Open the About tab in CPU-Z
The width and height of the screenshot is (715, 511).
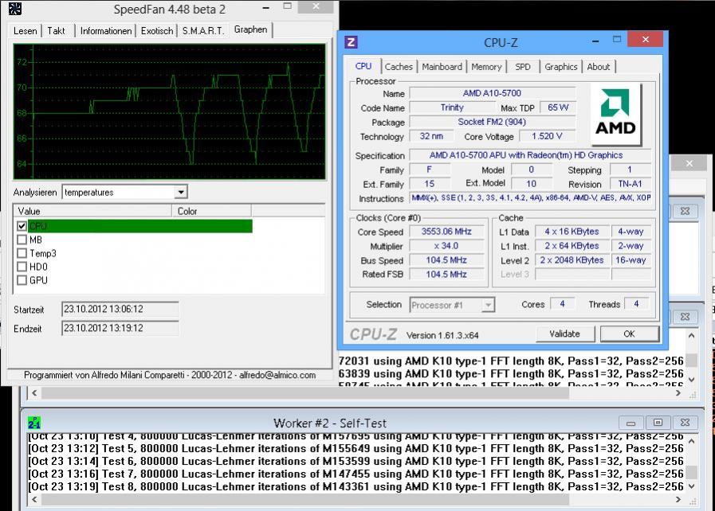tap(599, 67)
